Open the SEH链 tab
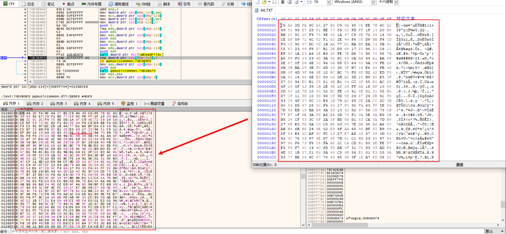 (144, 4)
